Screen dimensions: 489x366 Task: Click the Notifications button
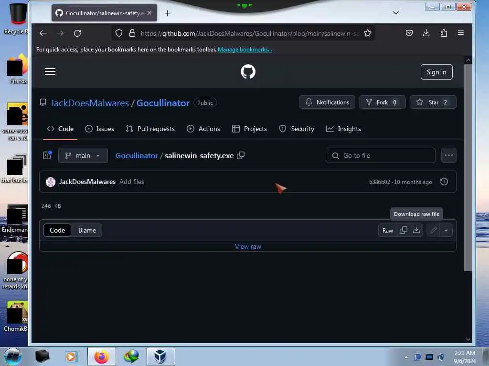click(x=327, y=102)
